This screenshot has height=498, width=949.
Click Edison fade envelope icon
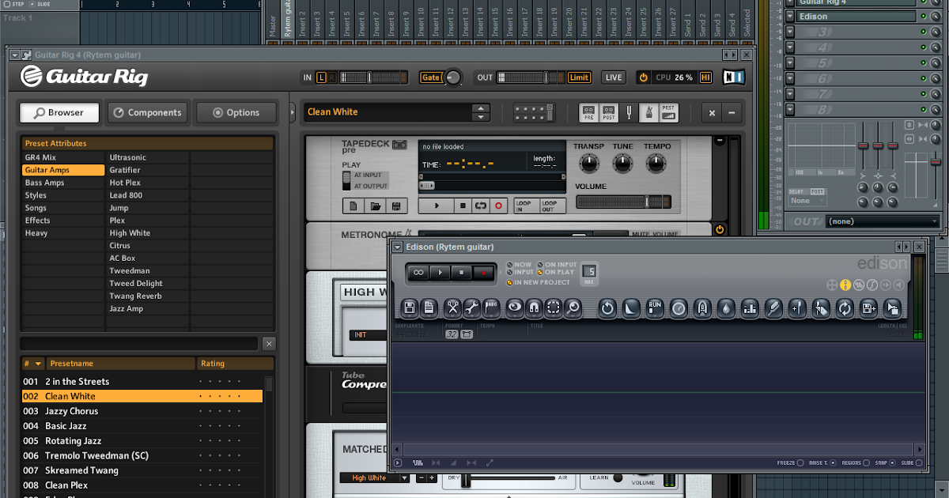pyautogui.click(x=631, y=307)
